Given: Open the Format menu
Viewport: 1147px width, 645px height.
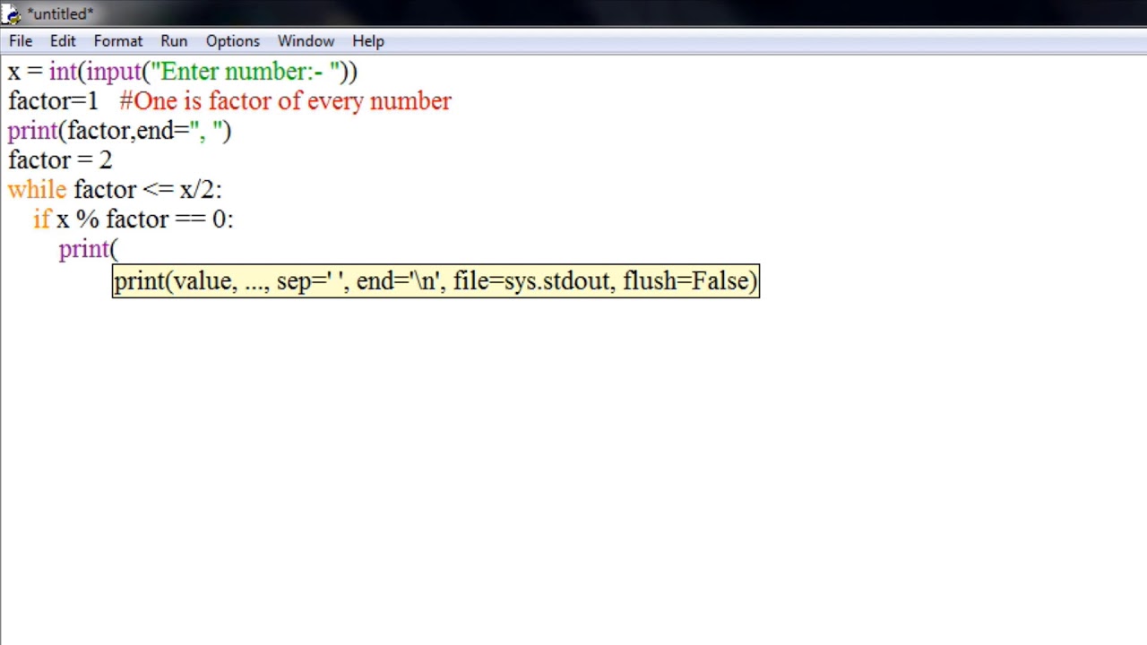Looking at the screenshot, I should pos(118,41).
